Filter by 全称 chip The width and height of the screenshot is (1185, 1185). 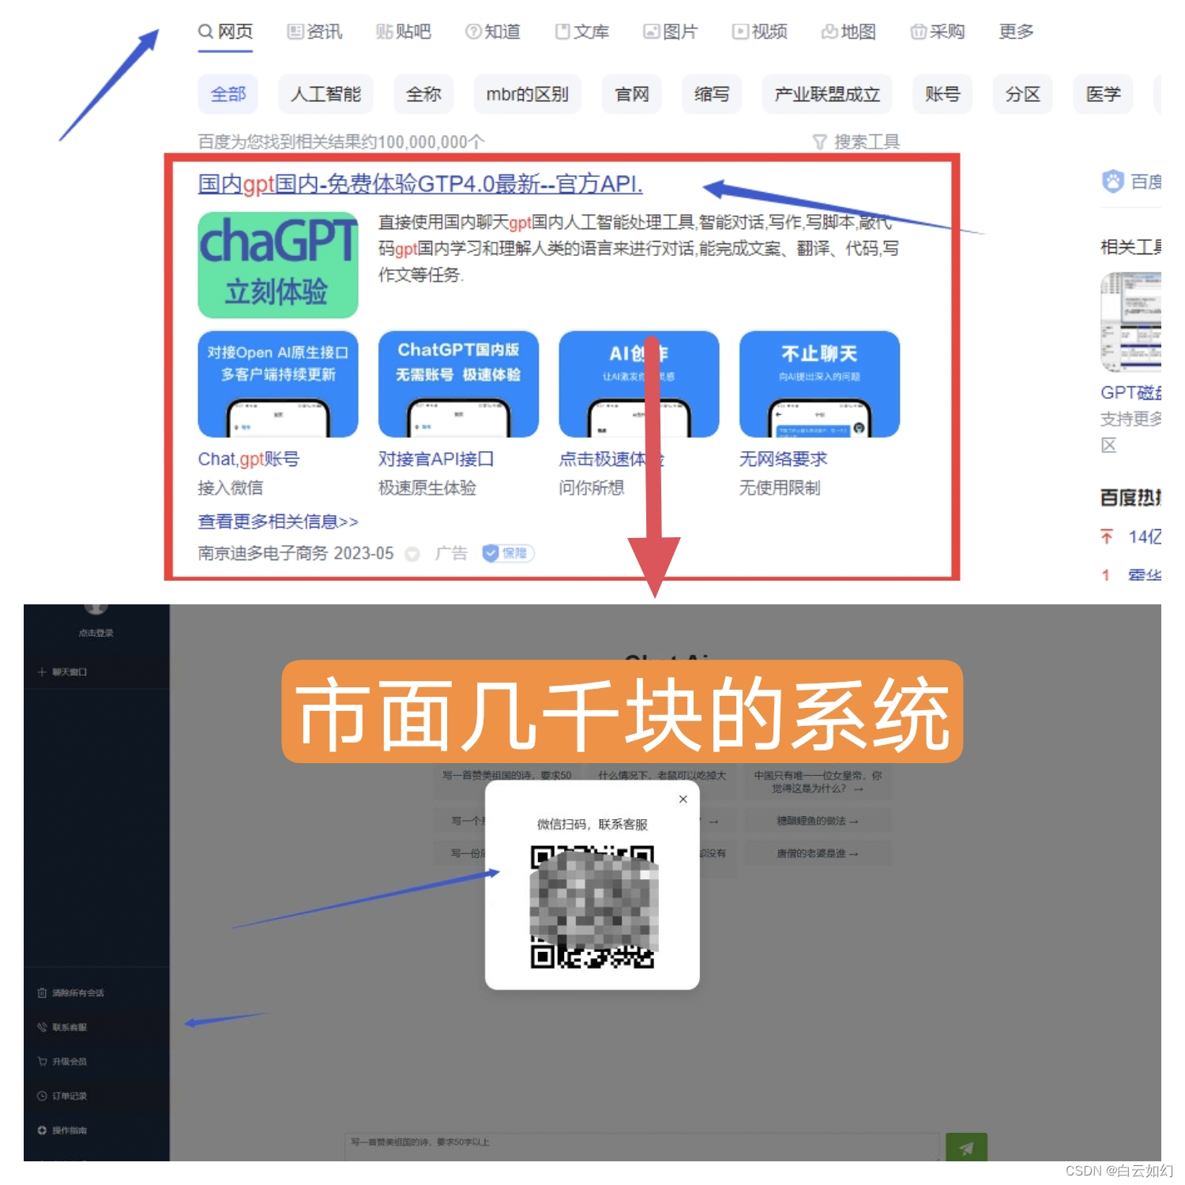tap(423, 94)
